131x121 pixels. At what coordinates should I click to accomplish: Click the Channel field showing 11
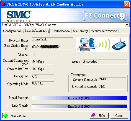pyautogui.click(x=43, y=55)
